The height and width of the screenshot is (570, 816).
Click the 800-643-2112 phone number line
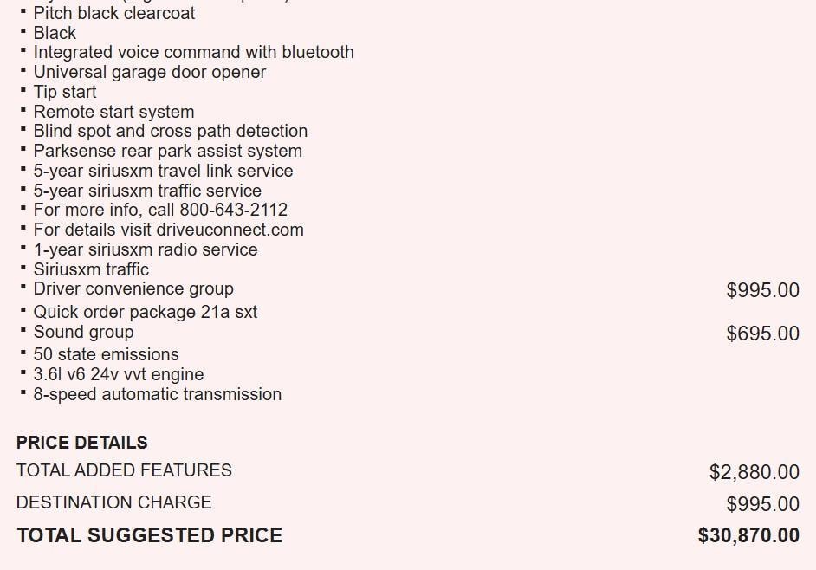pos(160,210)
